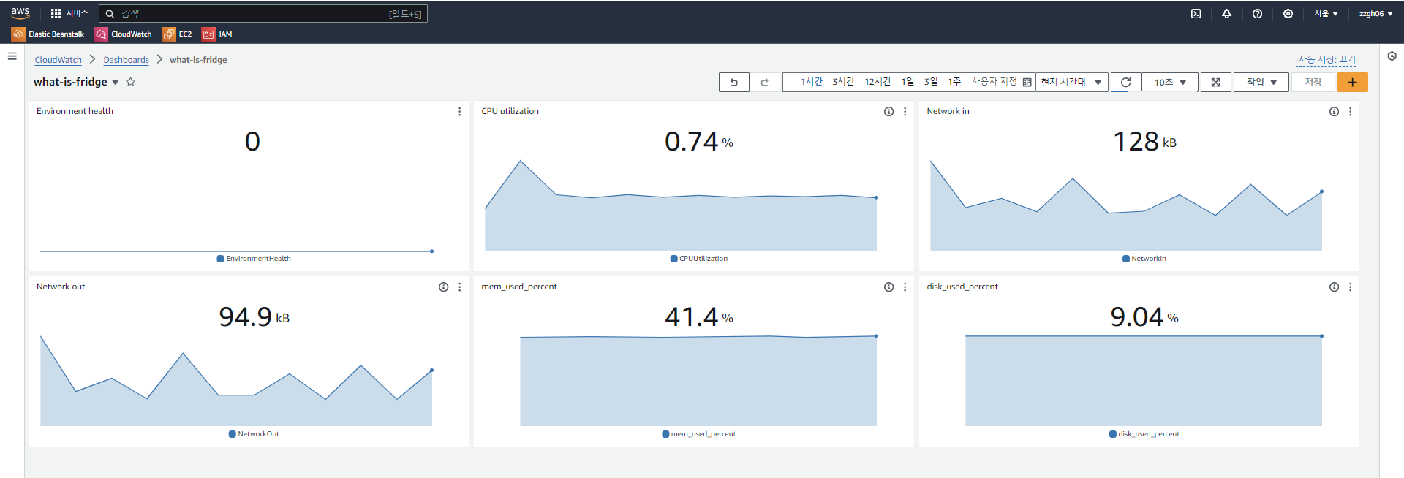This screenshot has height=478, width=1404.
Task: Show mem_used_percent widget info
Action: pyautogui.click(x=888, y=287)
